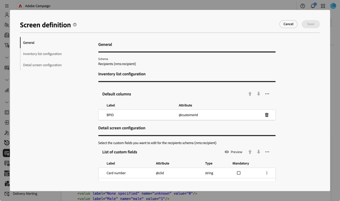Viewport: 340px width, 201px height.
Task: Select the General section tab
Action: 29,43
